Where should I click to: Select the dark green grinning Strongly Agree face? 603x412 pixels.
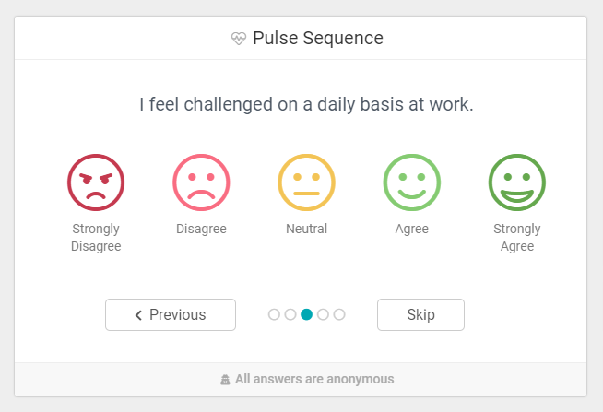[516, 182]
